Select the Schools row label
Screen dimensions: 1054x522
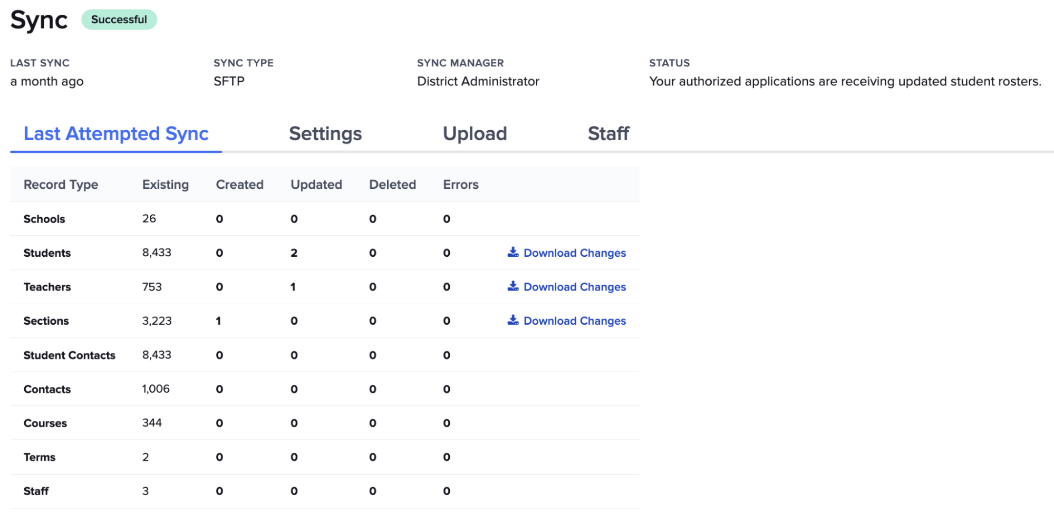(x=44, y=219)
